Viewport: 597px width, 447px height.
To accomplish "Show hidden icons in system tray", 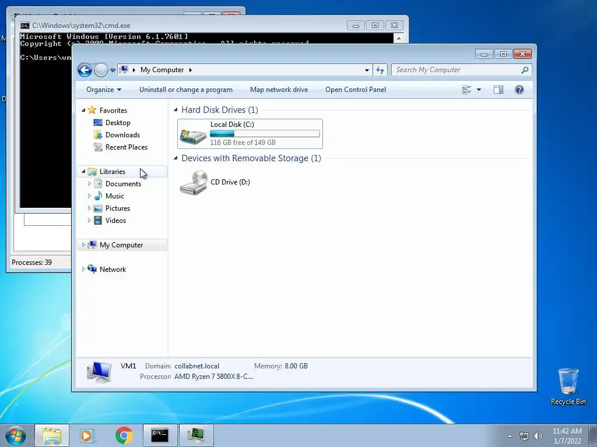I will point(510,437).
